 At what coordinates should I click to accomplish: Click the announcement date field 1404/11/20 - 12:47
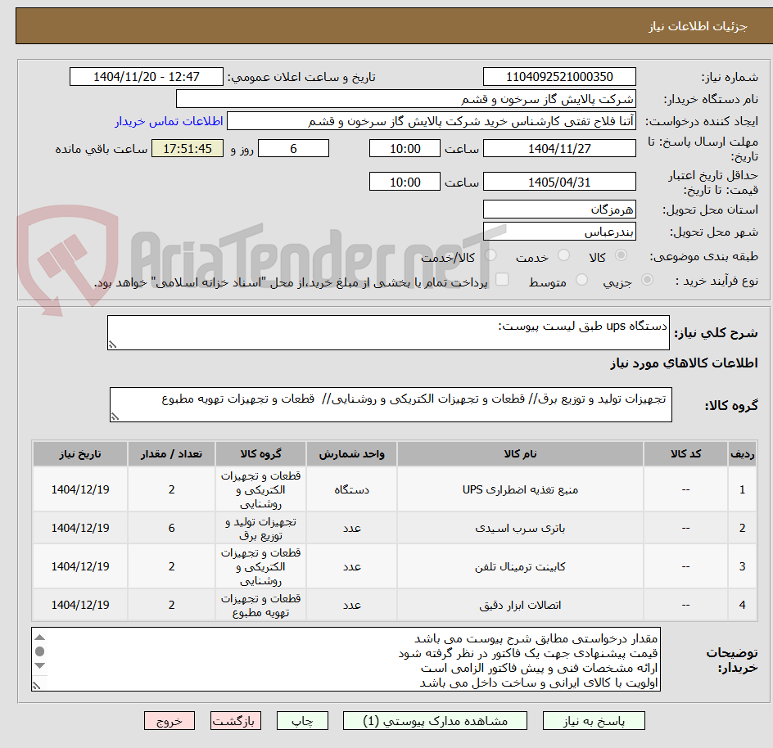[147, 77]
